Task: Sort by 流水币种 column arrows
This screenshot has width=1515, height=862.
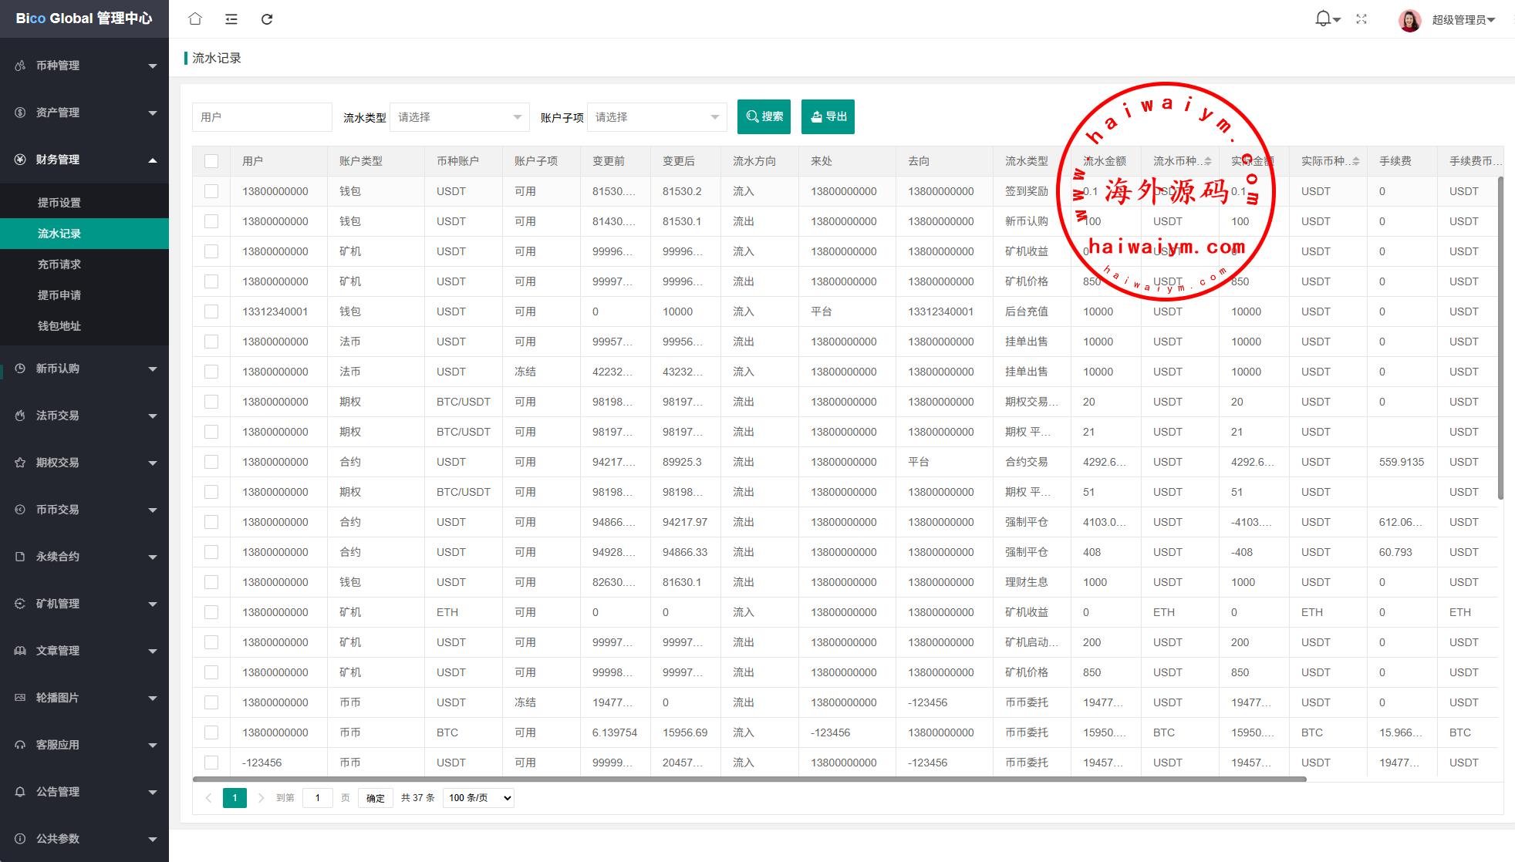Action: coord(1208,161)
